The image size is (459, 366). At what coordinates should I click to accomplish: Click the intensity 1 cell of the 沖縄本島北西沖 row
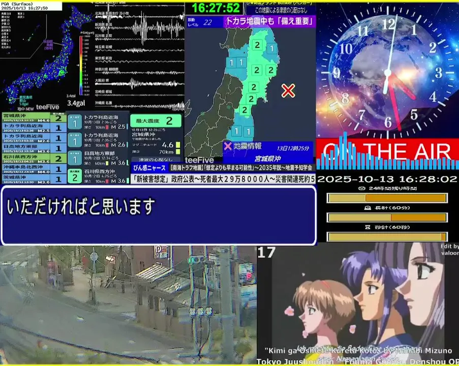(58, 169)
